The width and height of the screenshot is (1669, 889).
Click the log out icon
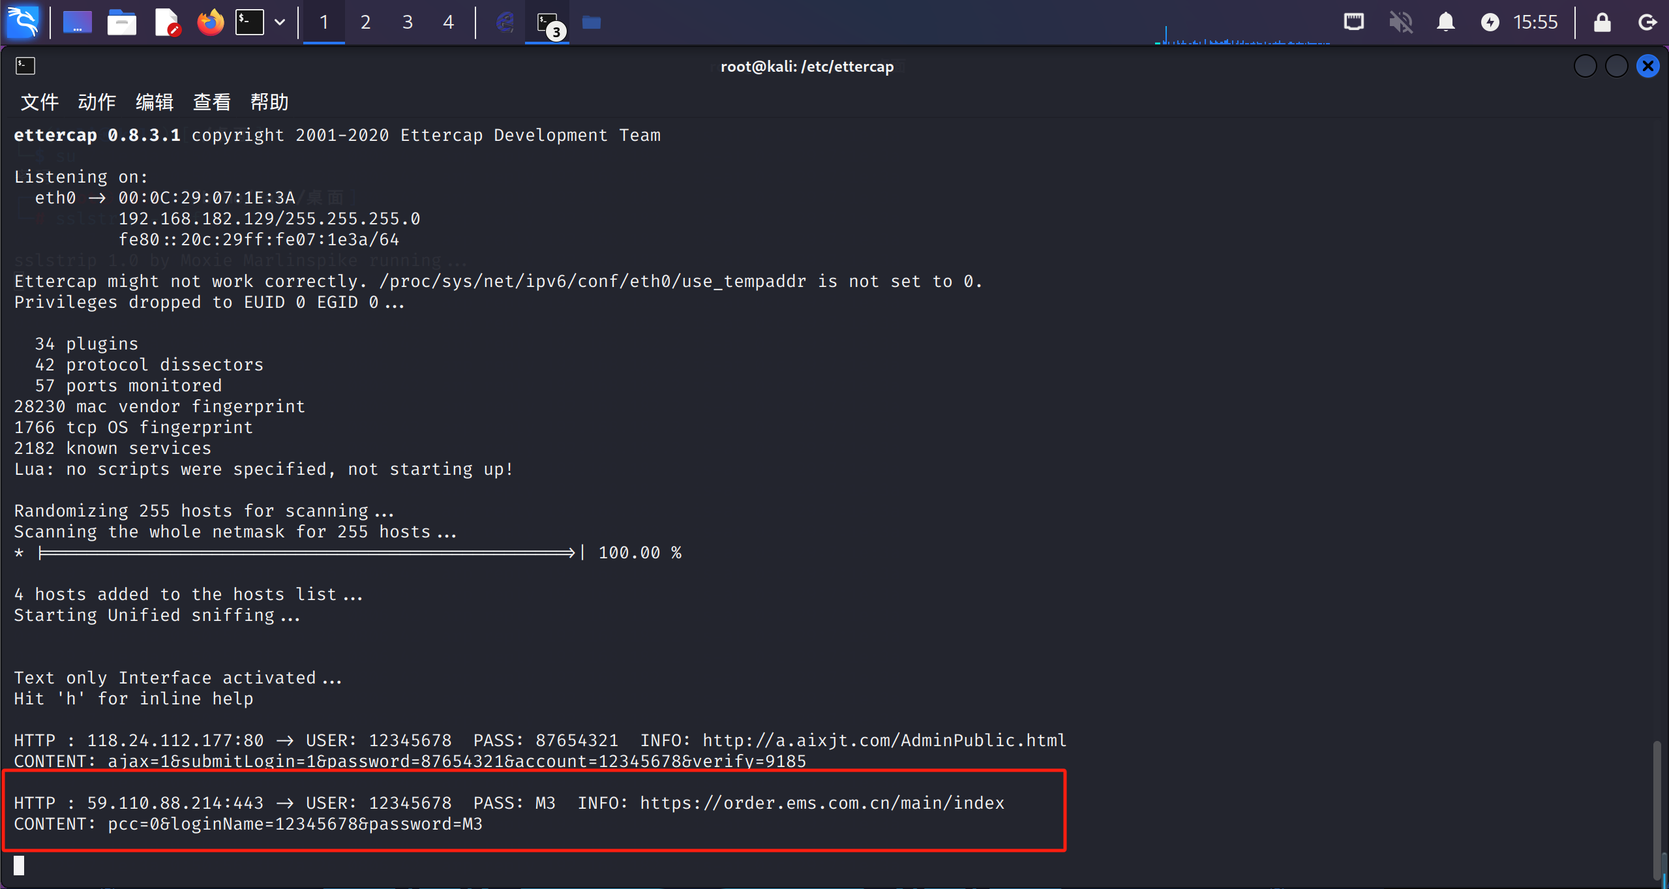point(1647,22)
